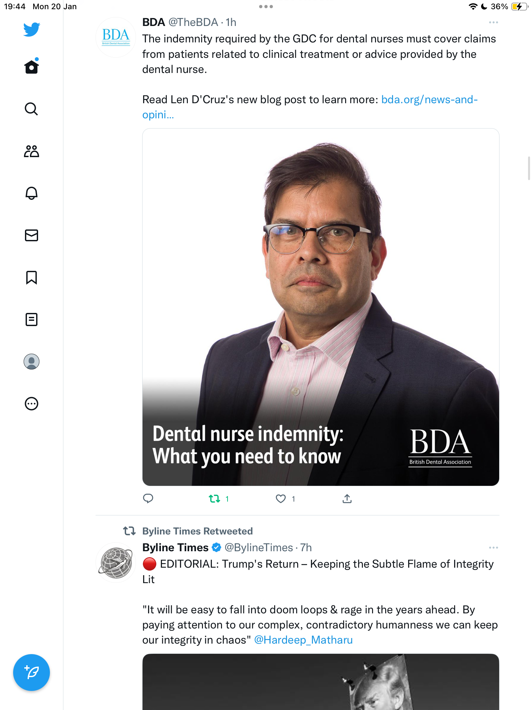Open the Home timeline icon
This screenshot has height=710, width=532.
click(32, 67)
